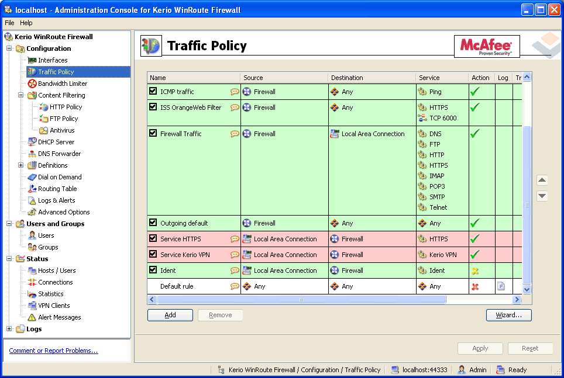
Task: Select the Bandwidth Limiter icon
Action: (x=32, y=84)
